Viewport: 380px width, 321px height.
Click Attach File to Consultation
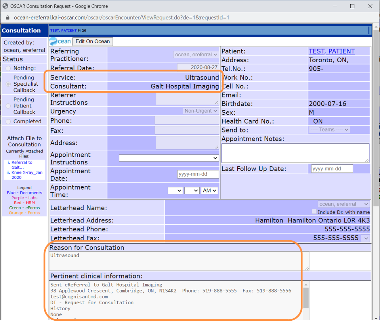(x=24, y=141)
